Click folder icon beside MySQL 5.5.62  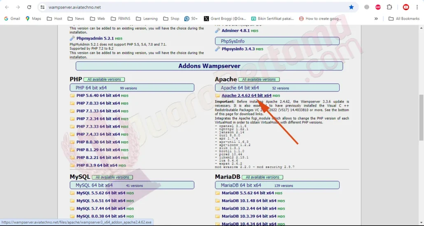coord(72,193)
